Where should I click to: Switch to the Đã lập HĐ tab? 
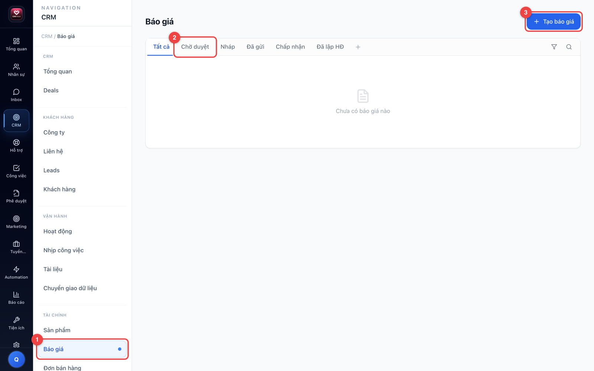click(330, 47)
